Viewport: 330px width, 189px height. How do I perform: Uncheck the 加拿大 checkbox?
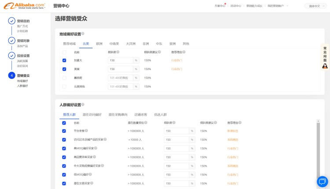(64, 61)
